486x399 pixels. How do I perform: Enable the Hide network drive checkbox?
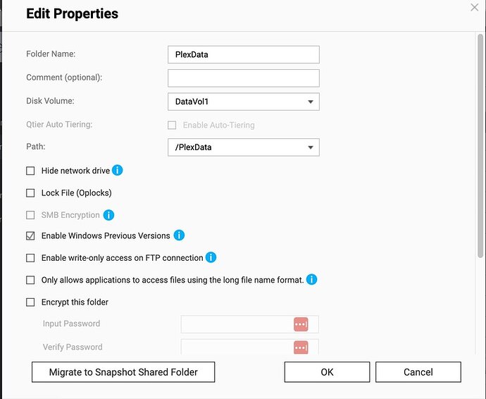(30, 171)
